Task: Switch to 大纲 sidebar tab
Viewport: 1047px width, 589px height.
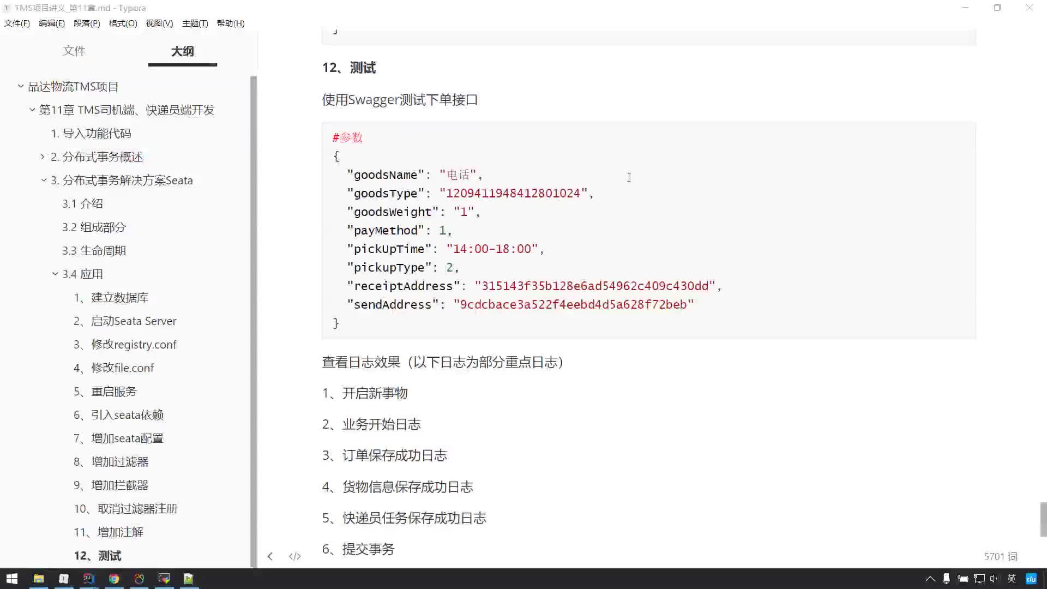Action: pyautogui.click(x=182, y=51)
